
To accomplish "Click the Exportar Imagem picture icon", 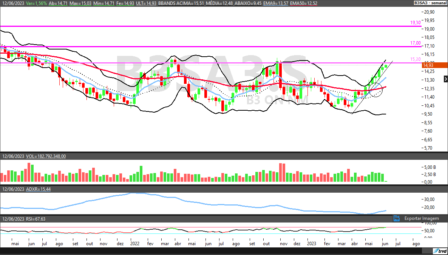I will (x=396, y=218).
